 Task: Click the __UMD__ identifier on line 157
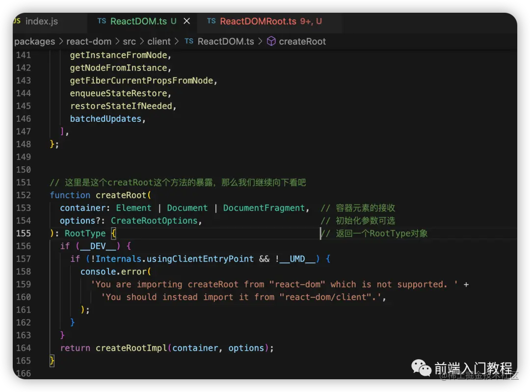(x=297, y=259)
